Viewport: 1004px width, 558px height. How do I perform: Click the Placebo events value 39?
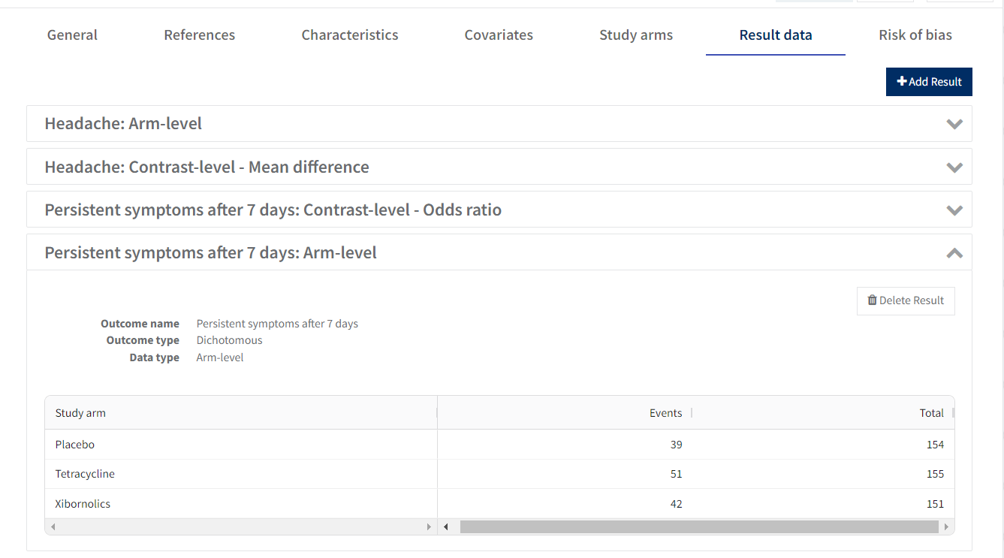pyautogui.click(x=676, y=445)
